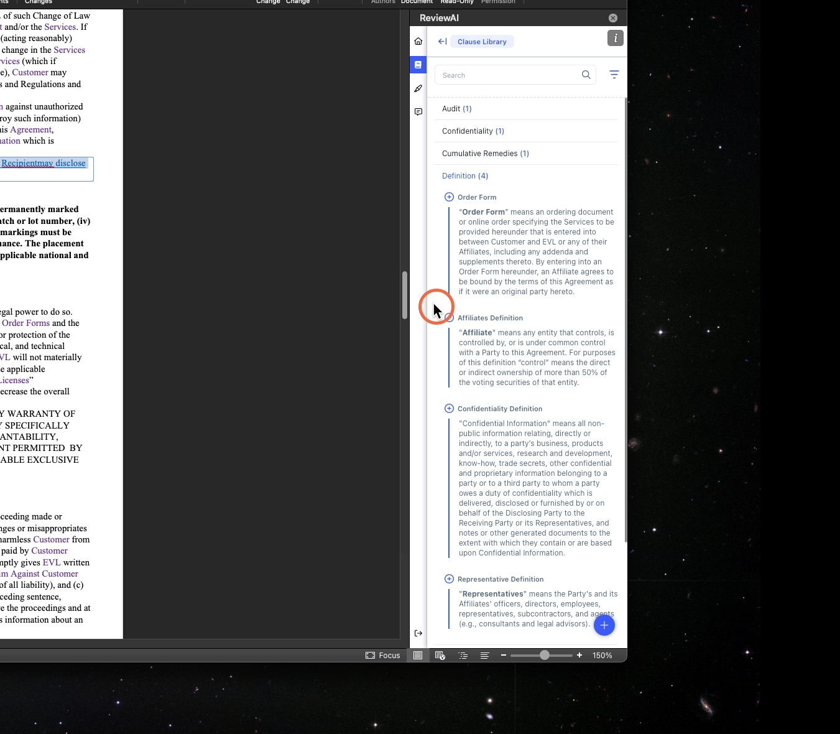
Task: Click the ReviewAI panel's vertical scrollbar
Action: pyautogui.click(x=625, y=320)
